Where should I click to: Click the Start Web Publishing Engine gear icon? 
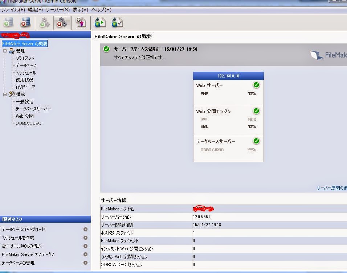pyautogui.click(x=45, y=22)
